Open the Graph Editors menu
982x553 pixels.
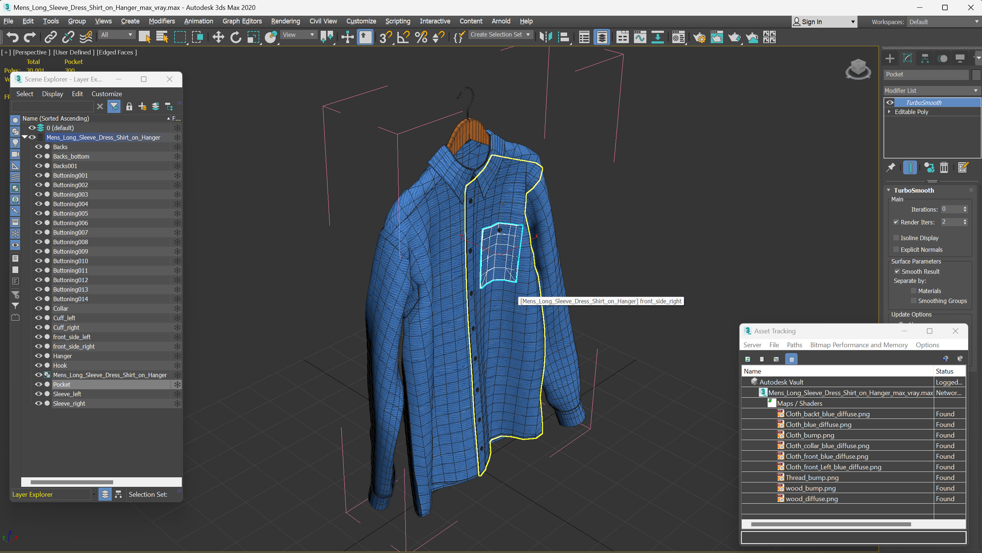click(242, 21)
